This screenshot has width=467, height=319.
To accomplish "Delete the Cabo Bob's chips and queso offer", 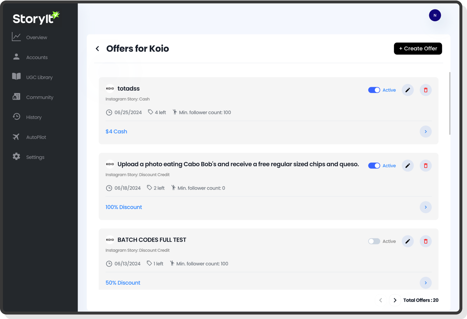I will (425, 166).
